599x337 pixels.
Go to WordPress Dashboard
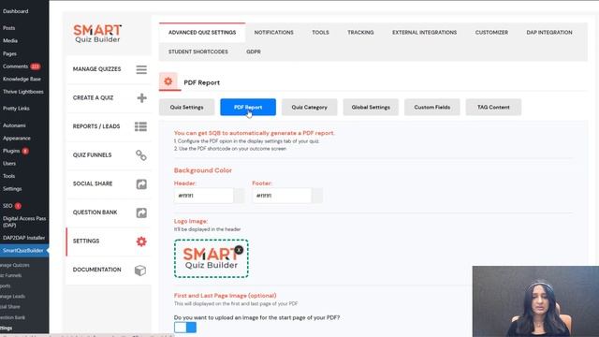click(16, 11)
